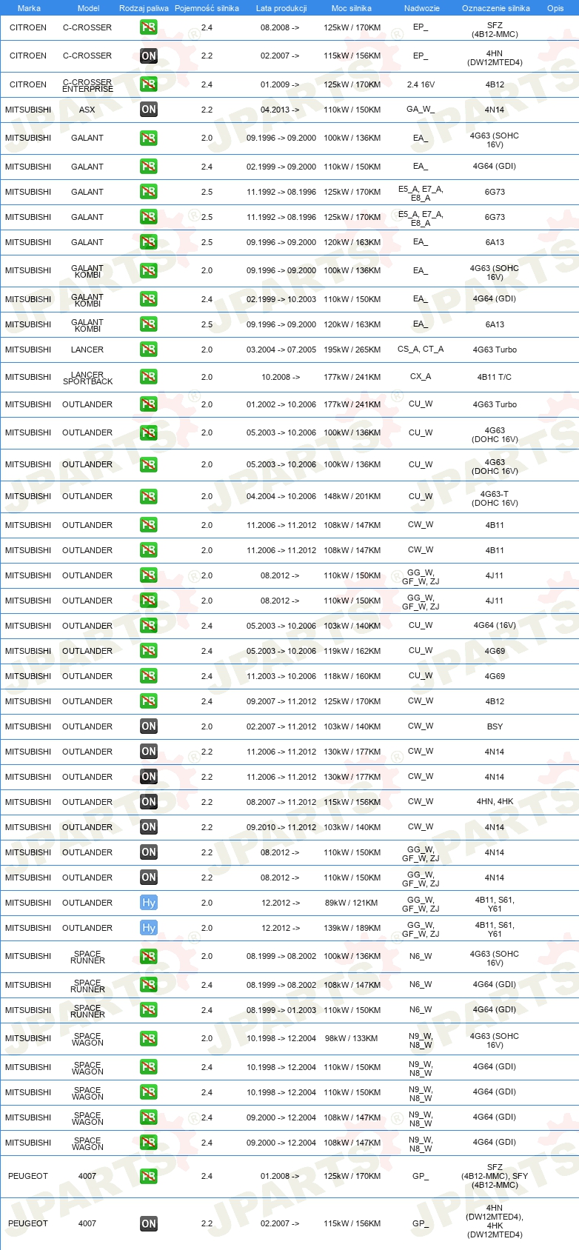This screenshot has height=1250, width=579.
Task: Click petrol icon for Lancer 195kW row
Action: (x=149, y=350)
